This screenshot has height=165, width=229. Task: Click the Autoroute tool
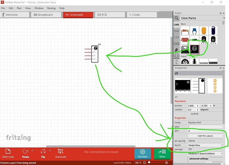61,153
